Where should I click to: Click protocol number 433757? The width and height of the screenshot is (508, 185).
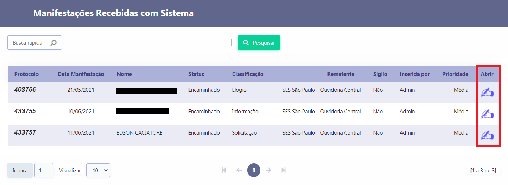pos(25,132)
